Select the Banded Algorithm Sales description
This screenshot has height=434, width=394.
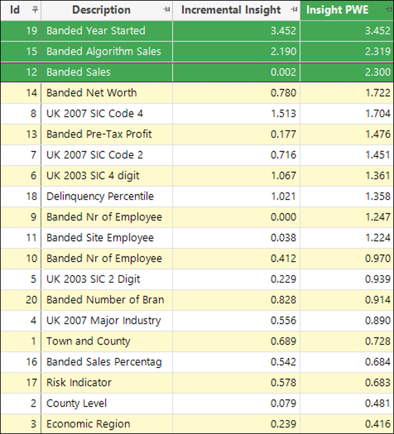click(x=104, y=52)
